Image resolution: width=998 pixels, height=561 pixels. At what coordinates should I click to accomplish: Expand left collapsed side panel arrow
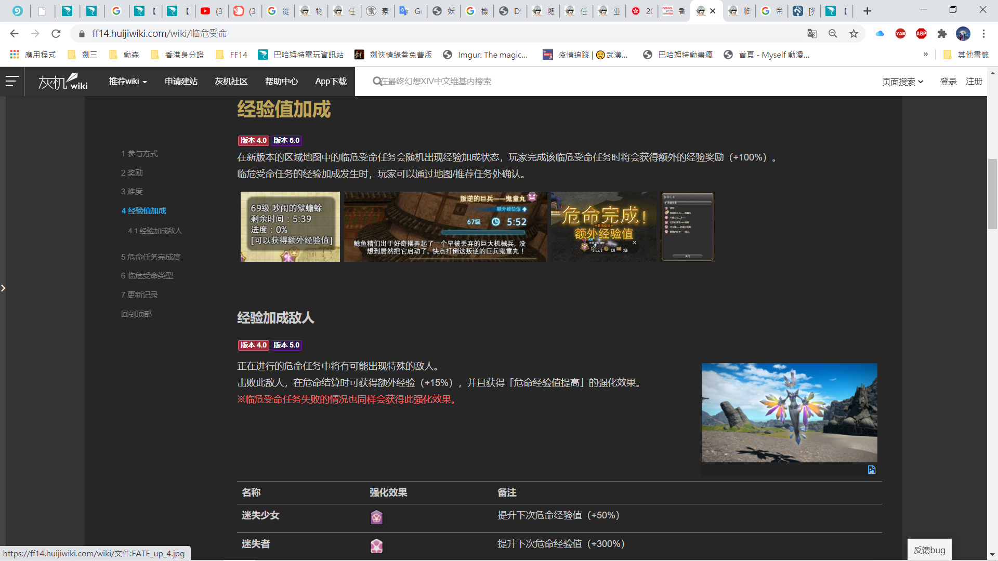[x=3, y=288]
